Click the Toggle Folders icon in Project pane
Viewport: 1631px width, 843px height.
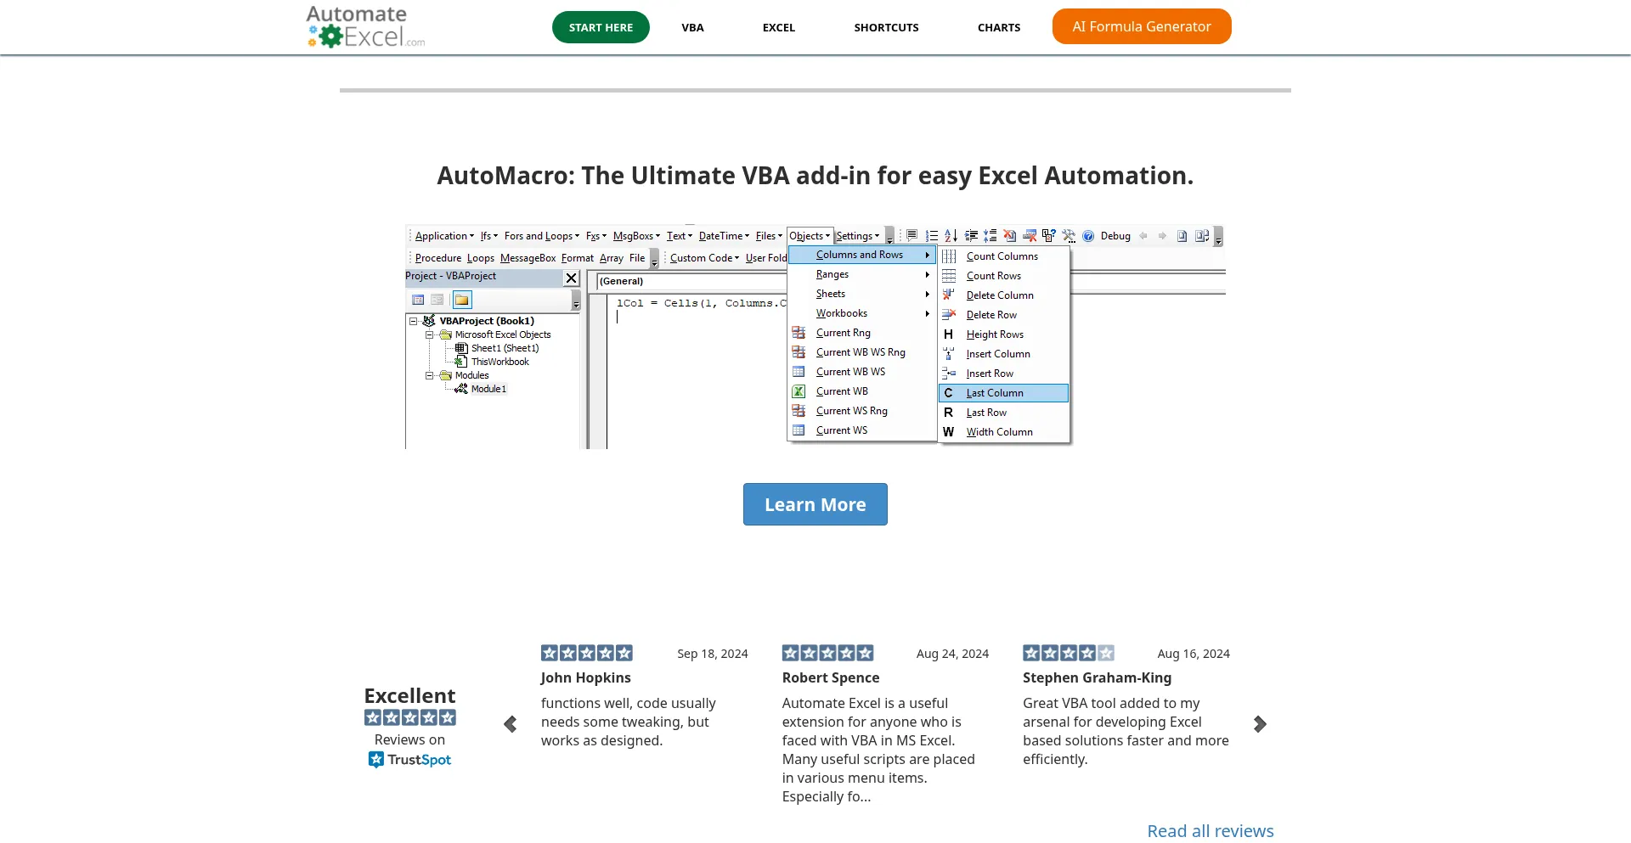(461, 300)
